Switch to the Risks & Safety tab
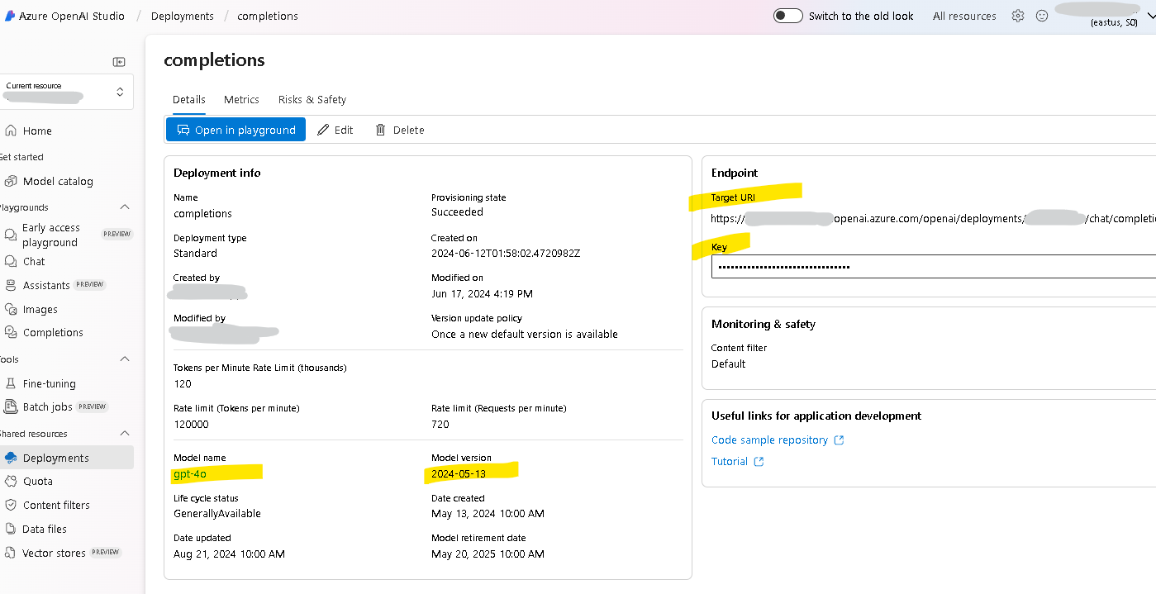The width and height of the screenshot is (1156, 594). (312, 99)
